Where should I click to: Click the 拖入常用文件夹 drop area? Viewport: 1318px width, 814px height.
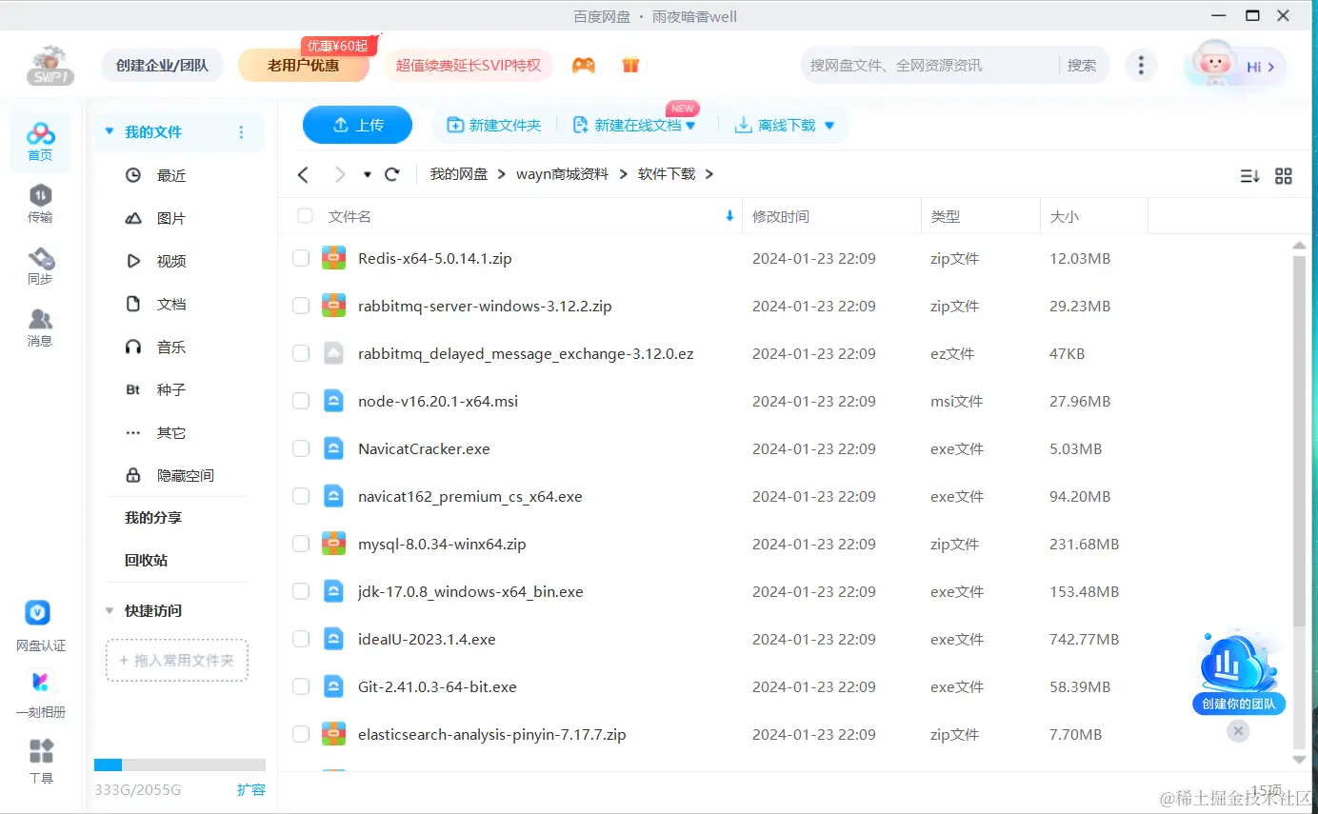[177, 660]
